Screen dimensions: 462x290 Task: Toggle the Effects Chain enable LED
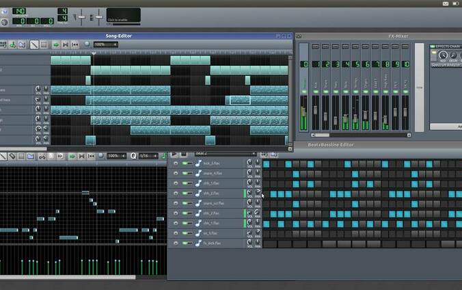pos(433,47)
